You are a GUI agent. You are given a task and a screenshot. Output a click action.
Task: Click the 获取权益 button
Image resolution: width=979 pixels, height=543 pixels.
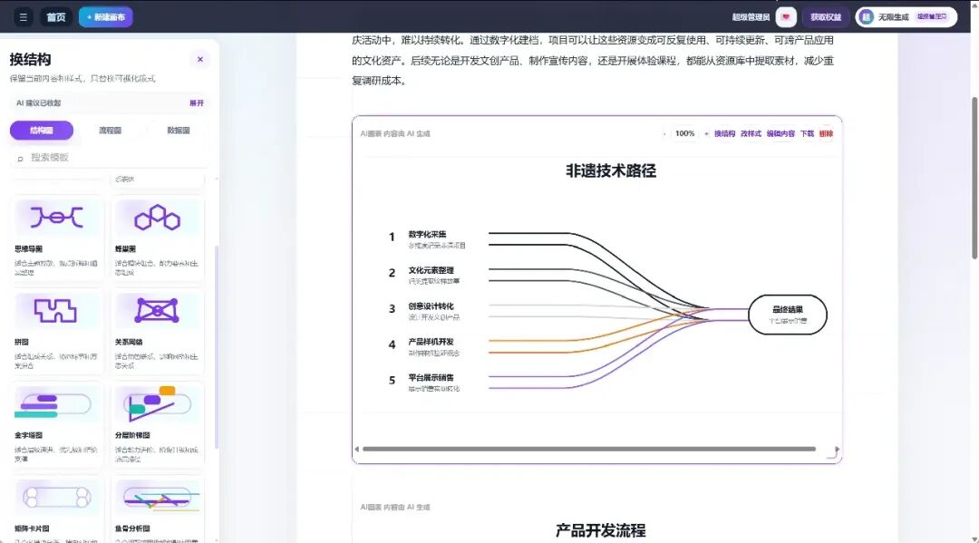click(826, 17)
